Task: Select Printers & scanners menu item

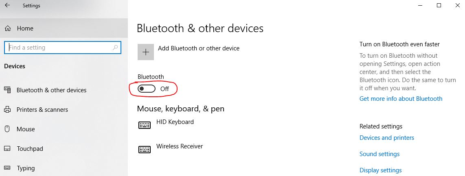Action: (x=42, y=110)
